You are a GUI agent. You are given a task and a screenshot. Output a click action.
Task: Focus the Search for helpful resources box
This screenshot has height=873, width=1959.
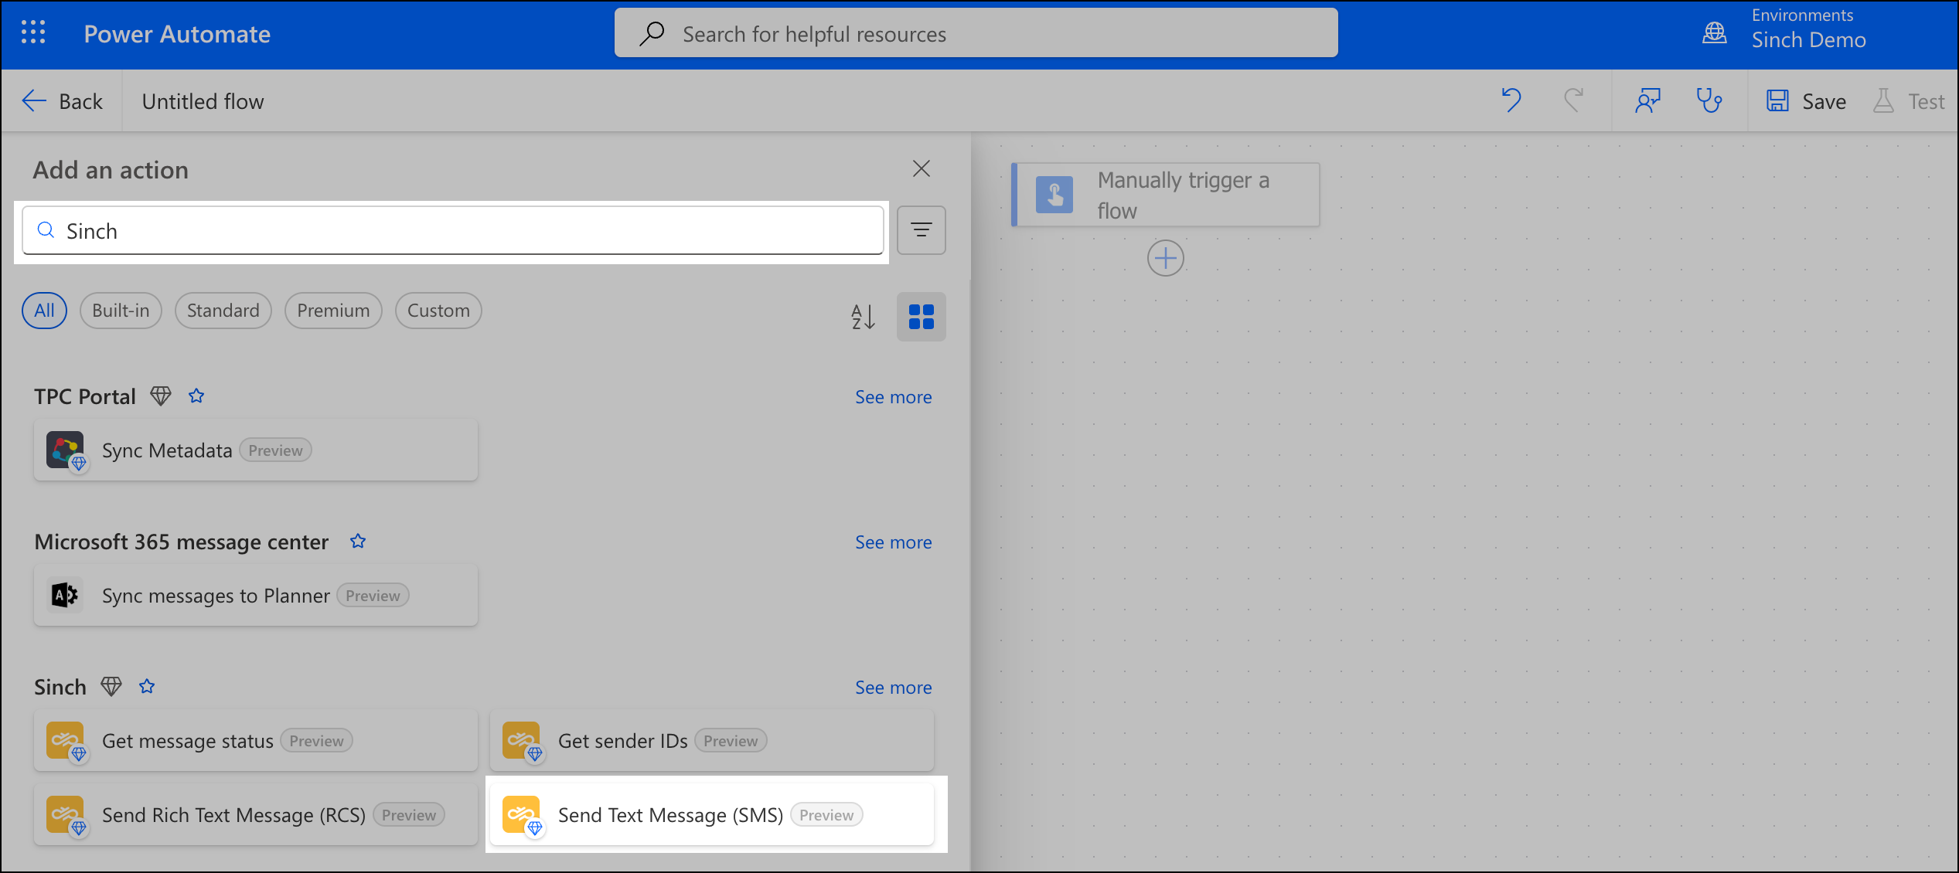(x=976, y=33)
